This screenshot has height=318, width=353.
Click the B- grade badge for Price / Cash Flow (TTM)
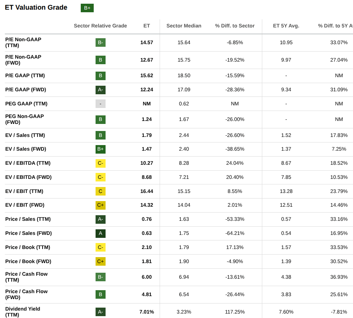click(100, 277)
